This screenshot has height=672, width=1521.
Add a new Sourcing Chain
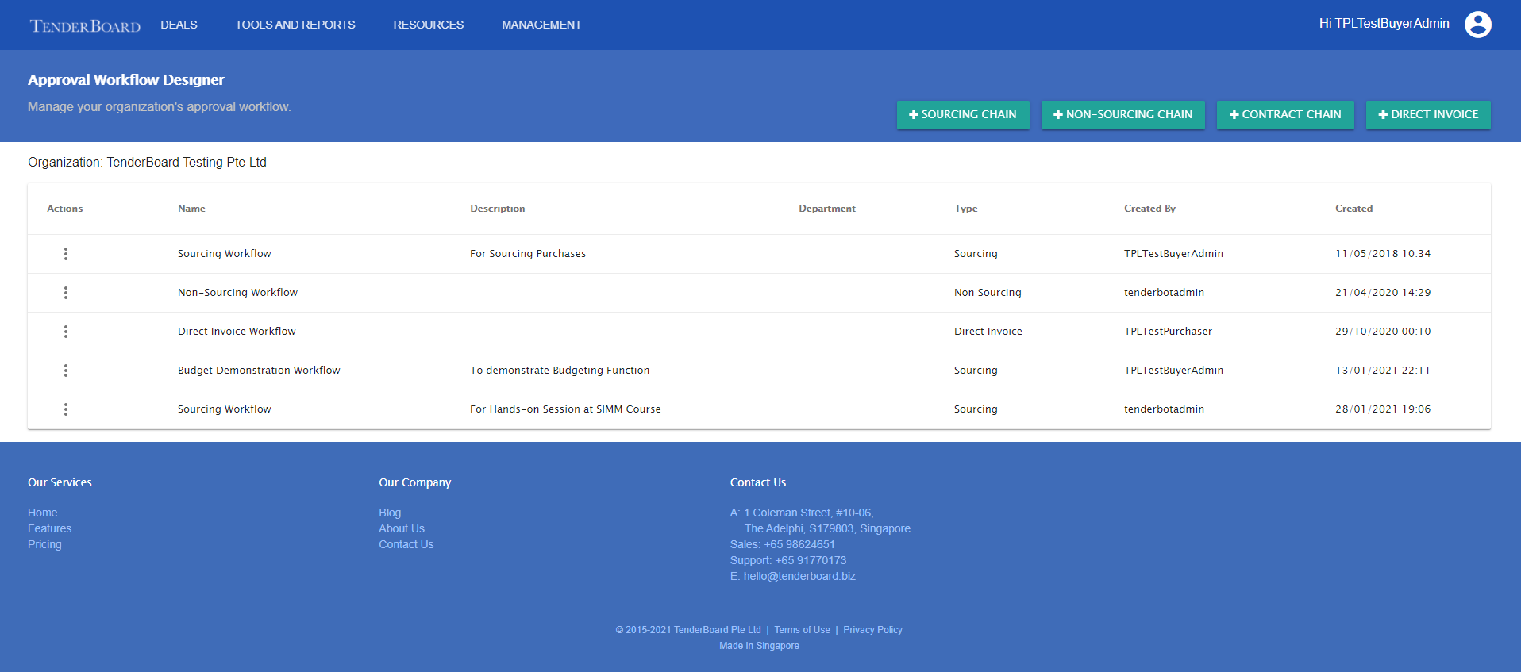pyautogui.click(x=963, y=114)
